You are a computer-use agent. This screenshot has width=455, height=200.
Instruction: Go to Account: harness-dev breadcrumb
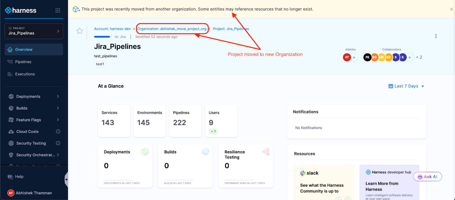pos(112,29)
